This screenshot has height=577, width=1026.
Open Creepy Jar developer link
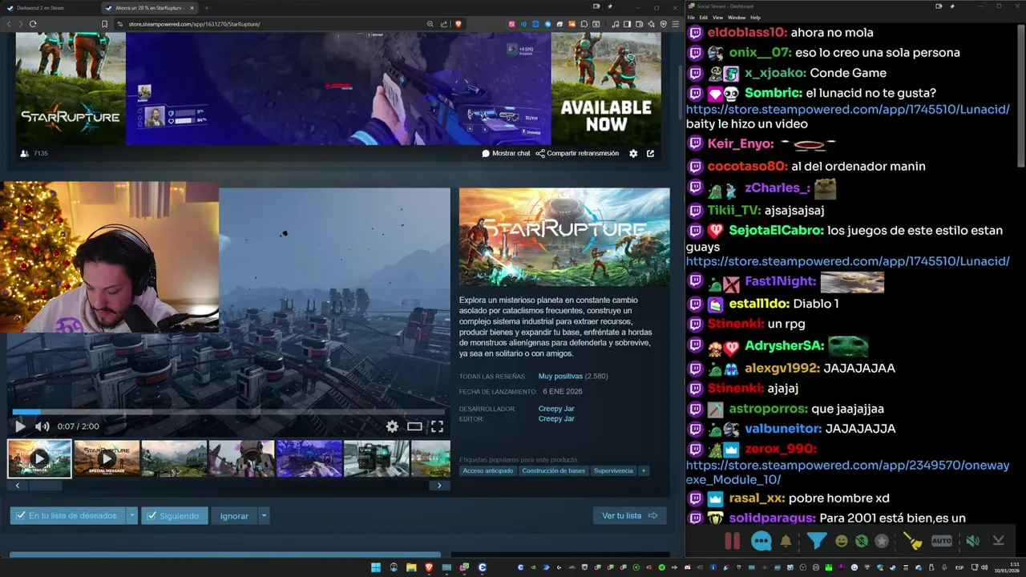[556, 409]
